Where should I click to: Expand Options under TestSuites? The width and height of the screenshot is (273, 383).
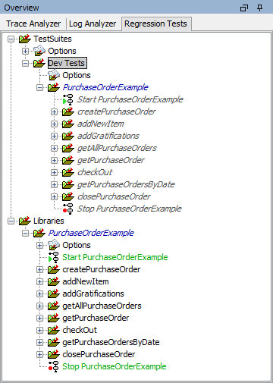click(x=25, y=51)
